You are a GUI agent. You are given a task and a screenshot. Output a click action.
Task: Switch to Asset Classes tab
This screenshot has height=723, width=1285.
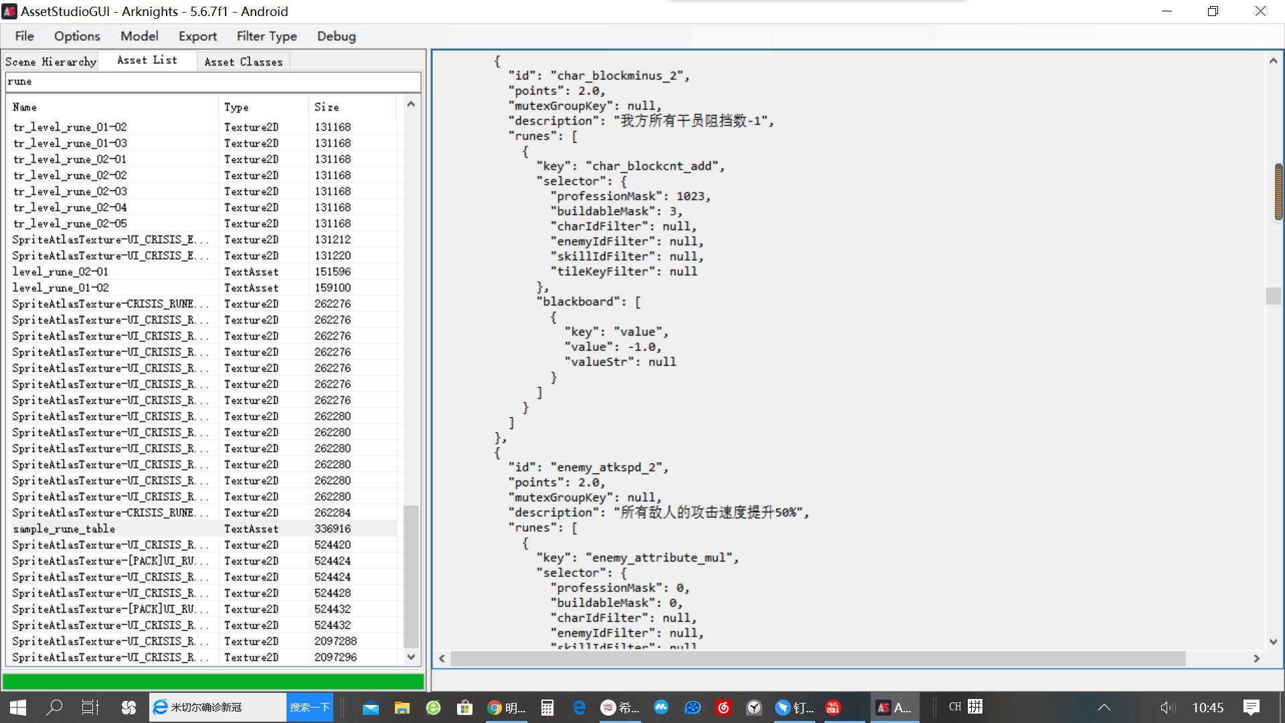coord(244,62)
